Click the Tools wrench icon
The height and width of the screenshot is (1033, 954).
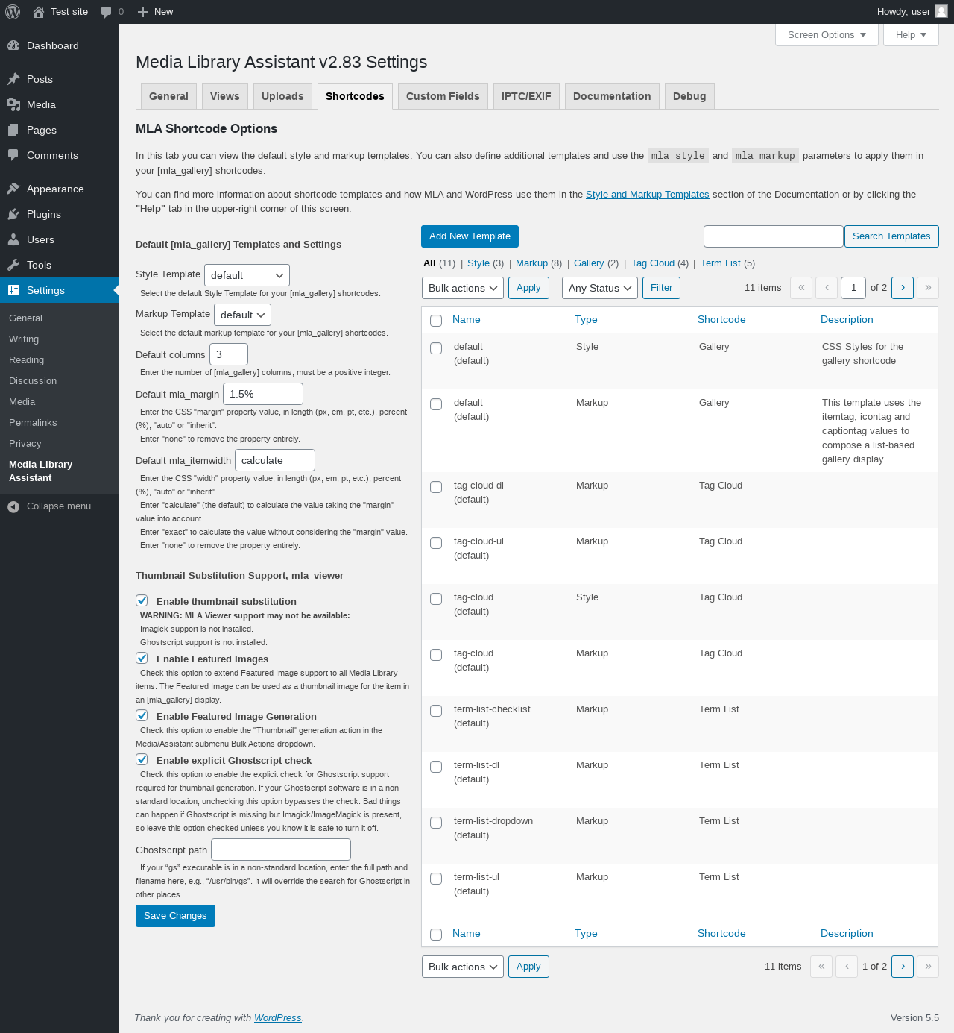(13, 265)
